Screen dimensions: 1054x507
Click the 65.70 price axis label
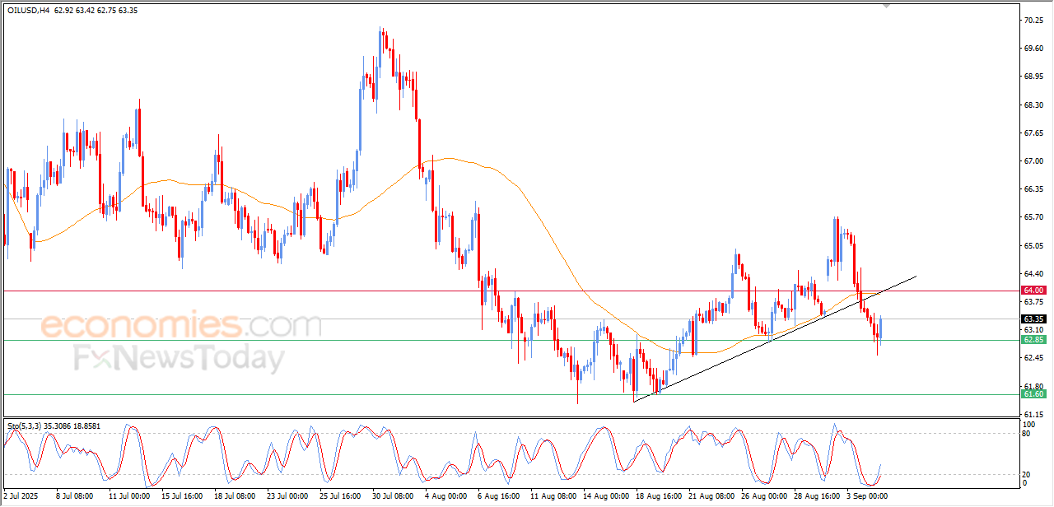coord(1034,217)
